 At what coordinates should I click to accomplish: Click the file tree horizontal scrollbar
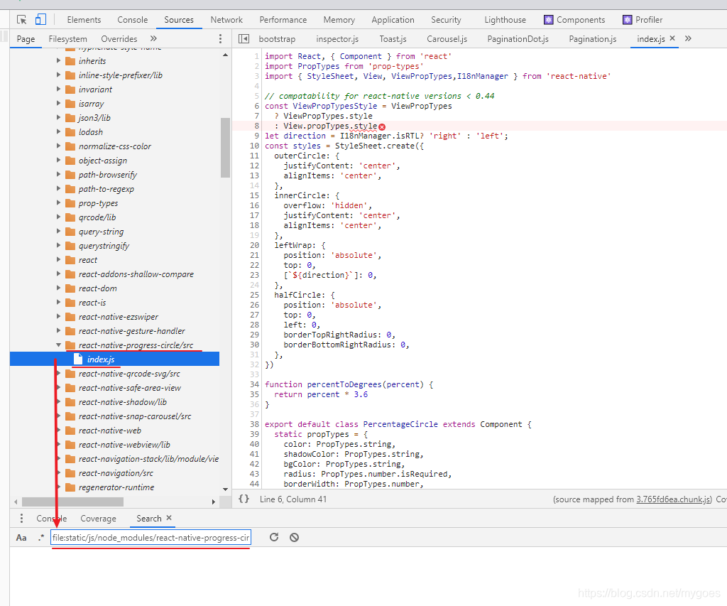click(x=73, y=502)
